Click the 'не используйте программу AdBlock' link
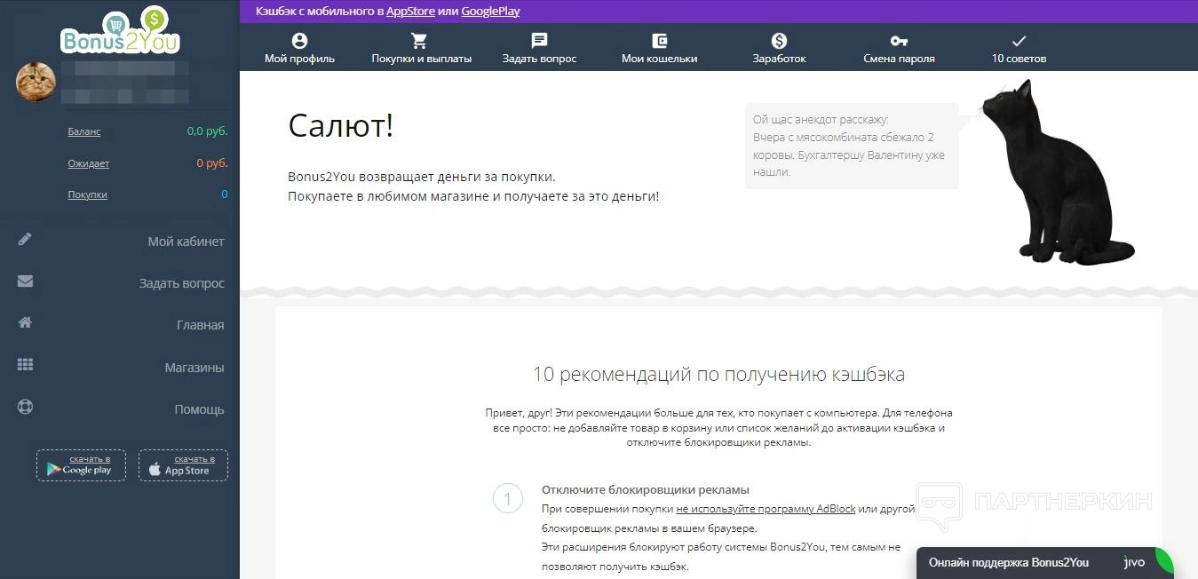 (766, 509)
